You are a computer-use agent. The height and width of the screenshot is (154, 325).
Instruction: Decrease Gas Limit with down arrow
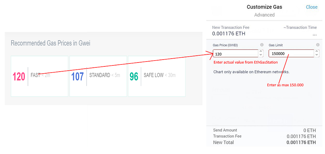coord(317,55)
